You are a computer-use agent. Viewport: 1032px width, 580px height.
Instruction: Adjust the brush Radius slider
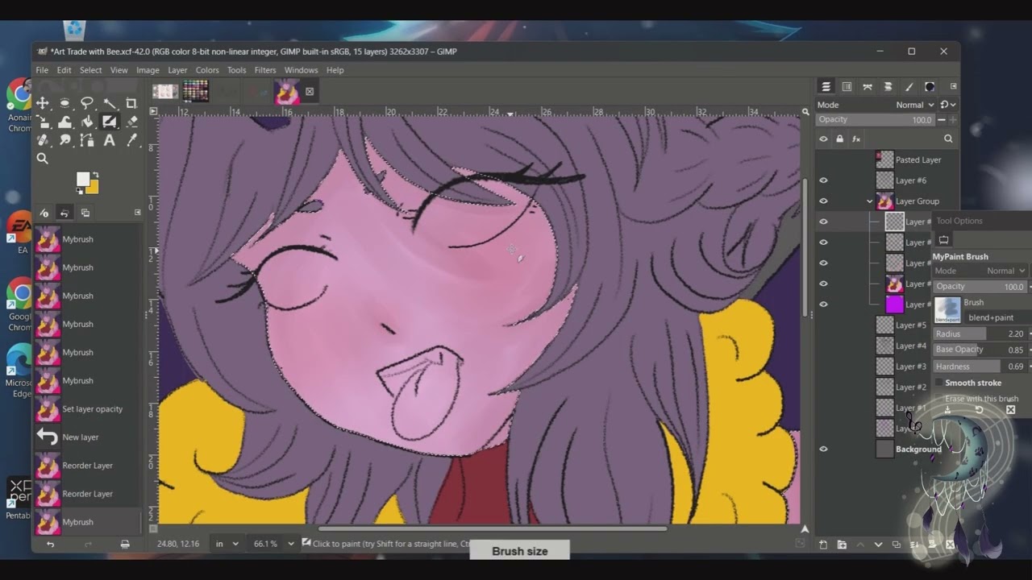(x=980, y=333)
